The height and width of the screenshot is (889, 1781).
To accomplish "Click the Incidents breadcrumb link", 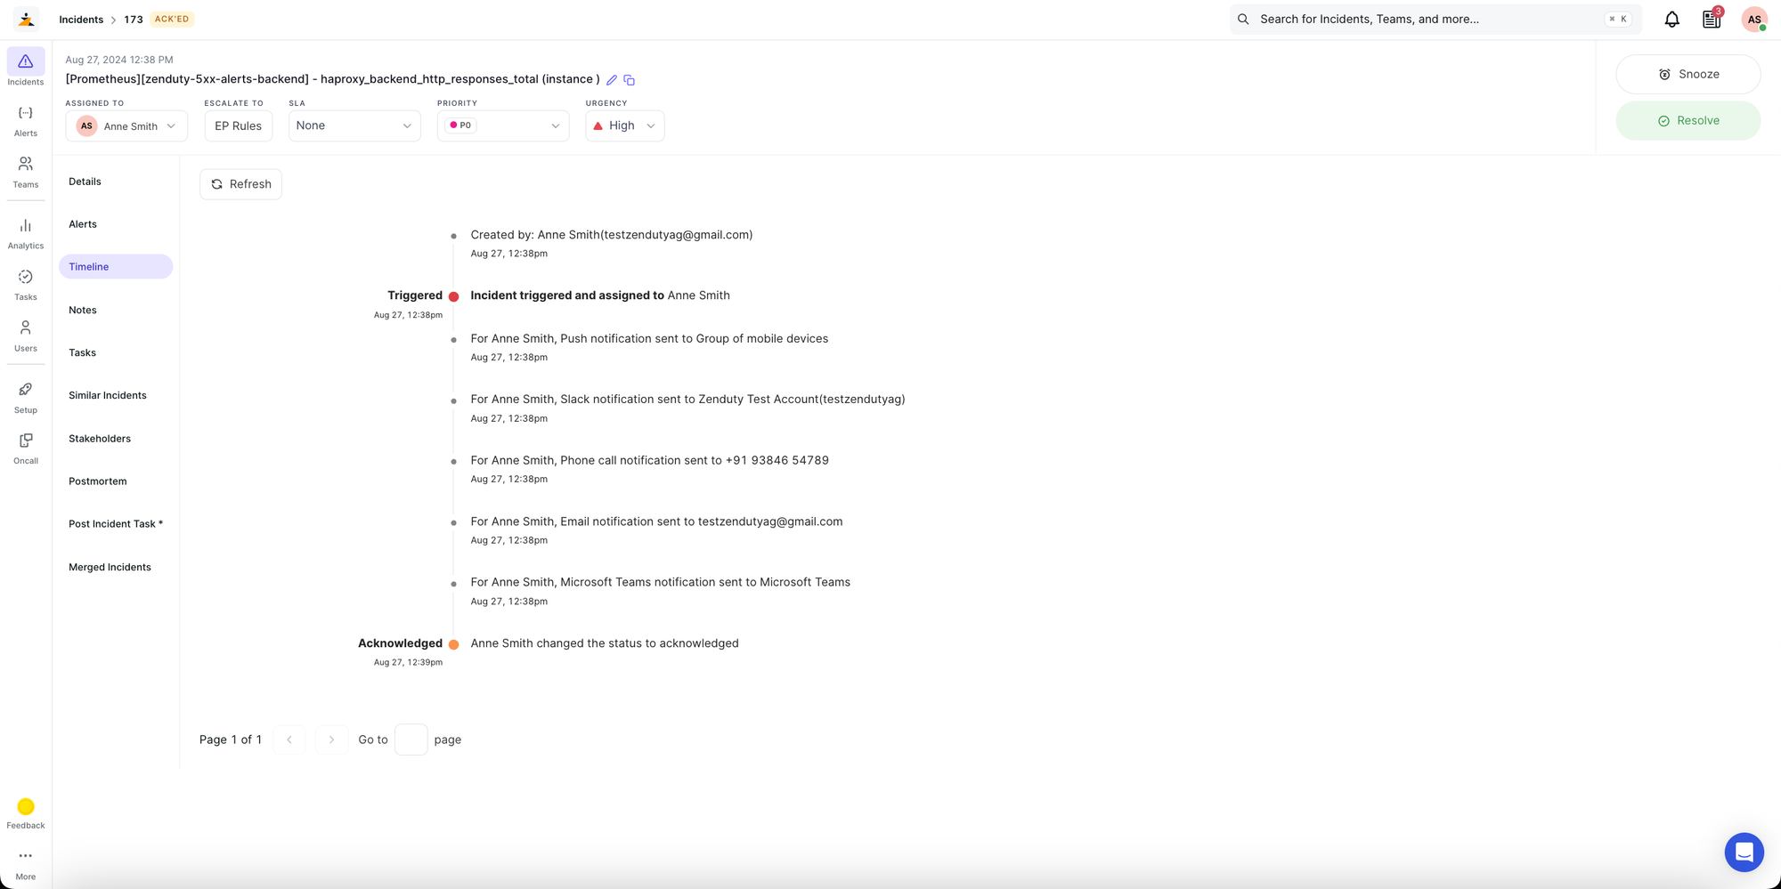I will point(81,20).
